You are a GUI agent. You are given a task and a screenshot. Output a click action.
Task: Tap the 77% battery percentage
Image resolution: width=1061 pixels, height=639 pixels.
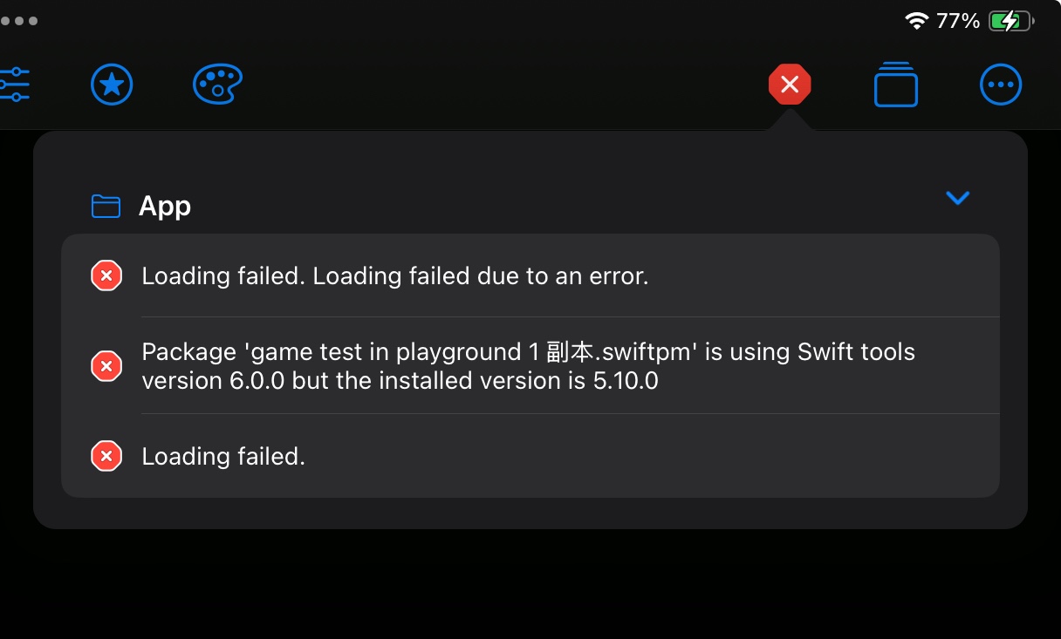958,21
